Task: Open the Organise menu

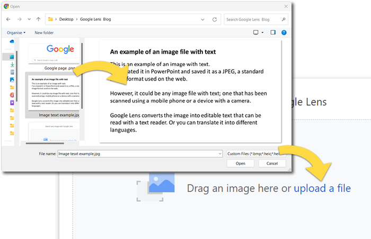Action: (x=16, y=33)
